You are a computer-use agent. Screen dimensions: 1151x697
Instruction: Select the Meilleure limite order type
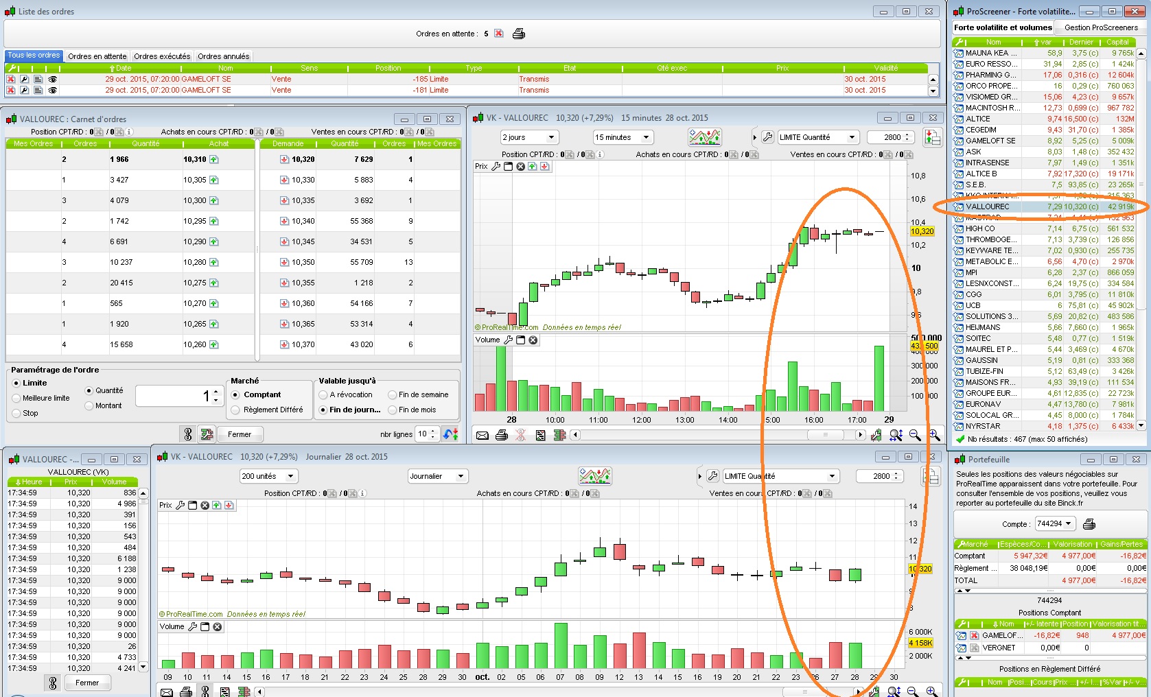(x=17, y=398)
